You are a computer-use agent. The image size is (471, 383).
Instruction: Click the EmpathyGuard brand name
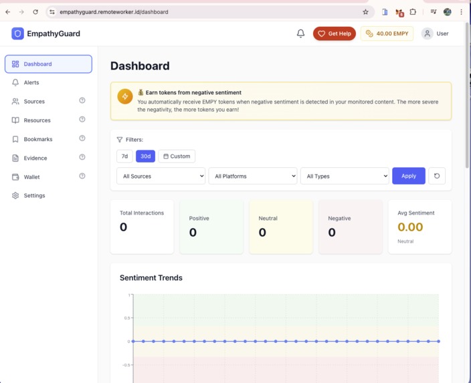tap(54, 33)
